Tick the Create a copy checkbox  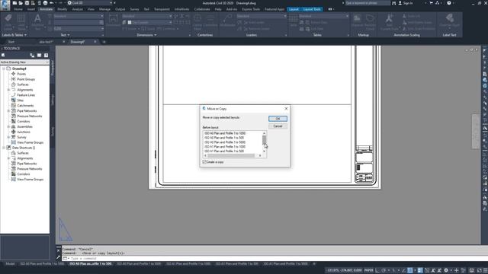(204, 162)
